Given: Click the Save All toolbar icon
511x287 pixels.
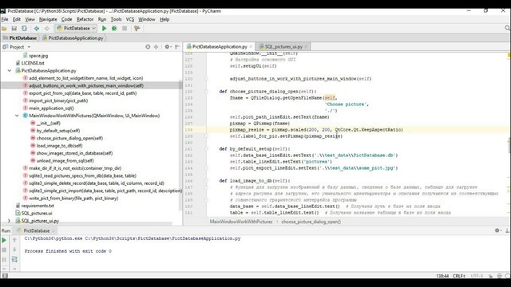Looking at the screenshot, I should pyautogui.click(x=14, y=29).
